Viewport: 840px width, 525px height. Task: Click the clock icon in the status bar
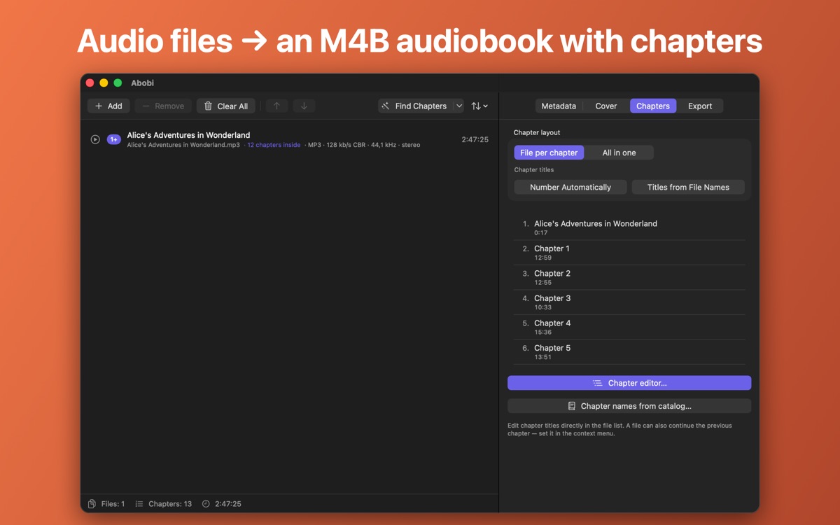point(206,504)
